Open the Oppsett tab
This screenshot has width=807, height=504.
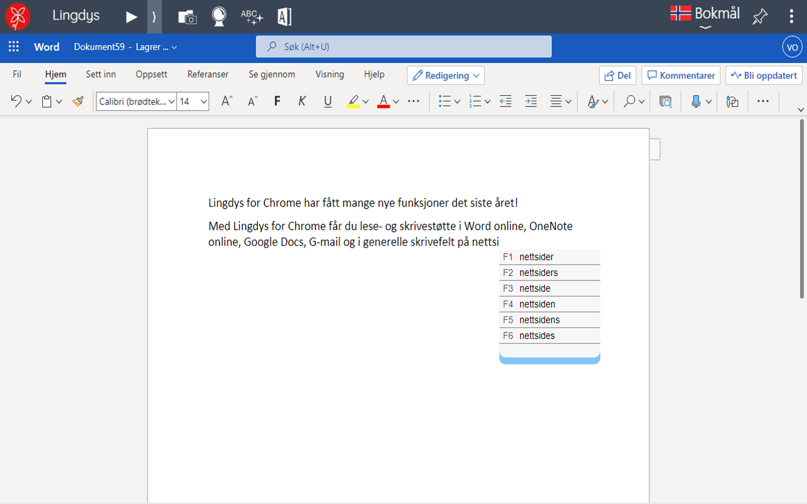tap(151, 74)
